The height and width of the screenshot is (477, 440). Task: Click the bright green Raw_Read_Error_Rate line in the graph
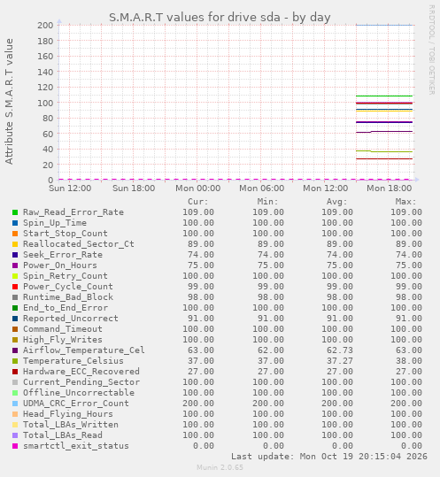(384, 96)
